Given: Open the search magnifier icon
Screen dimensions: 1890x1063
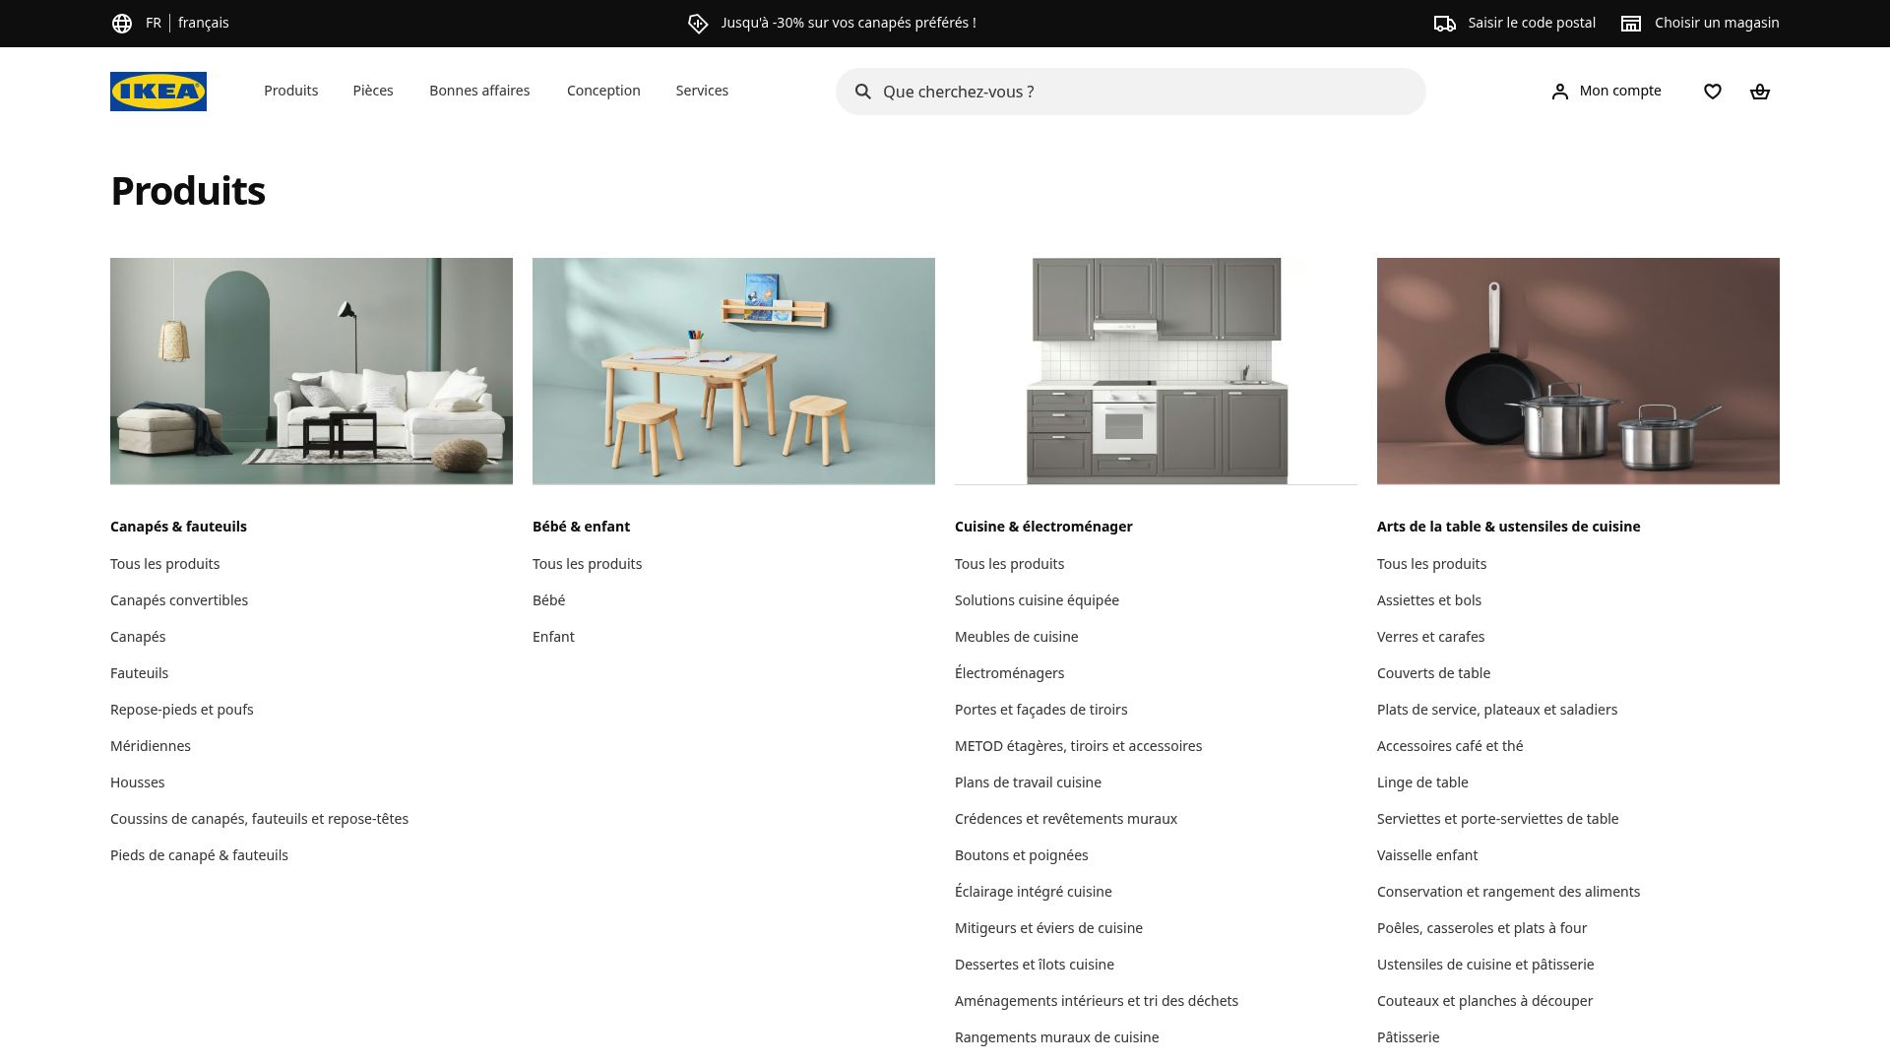Looking at the screenshot, I should (862, 91).
